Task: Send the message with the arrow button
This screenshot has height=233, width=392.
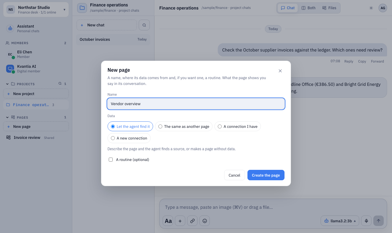Action: coord(379,221)
